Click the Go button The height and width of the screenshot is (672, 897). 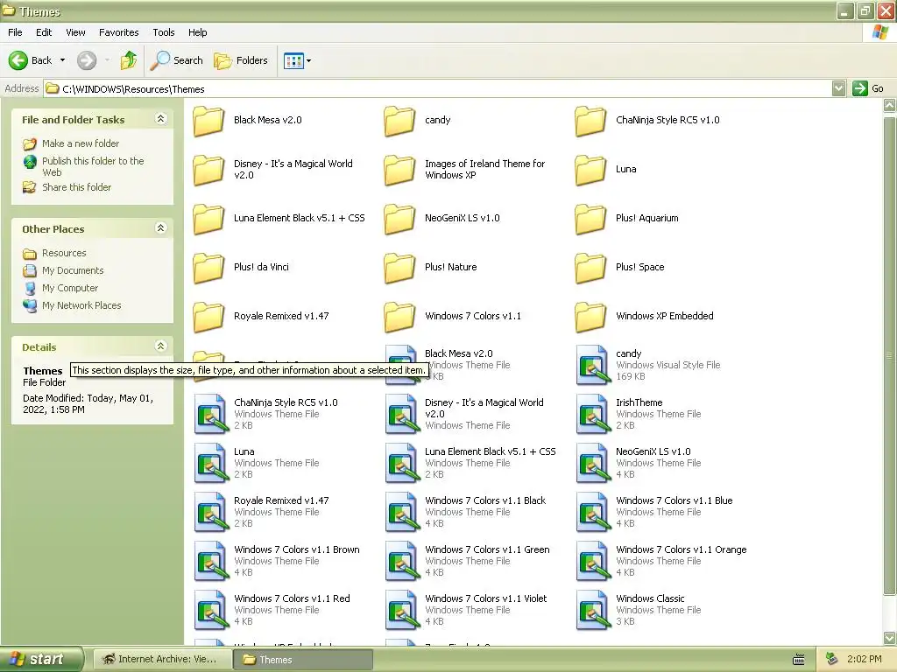tap(868, 88)
